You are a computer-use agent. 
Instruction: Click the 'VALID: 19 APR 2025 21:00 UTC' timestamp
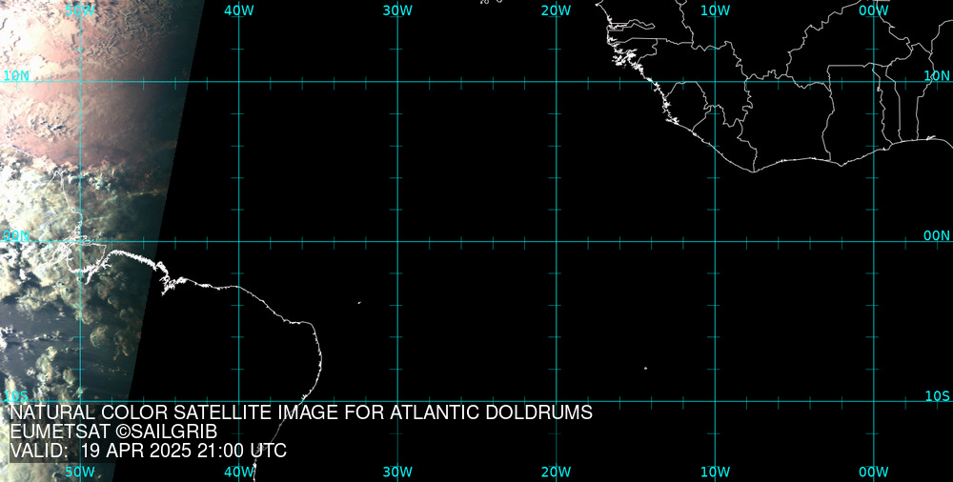point(149,452)
